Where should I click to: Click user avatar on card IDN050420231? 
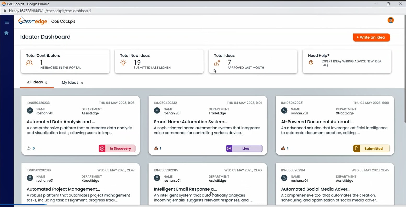pyautogui.click(x=284, y=111)
